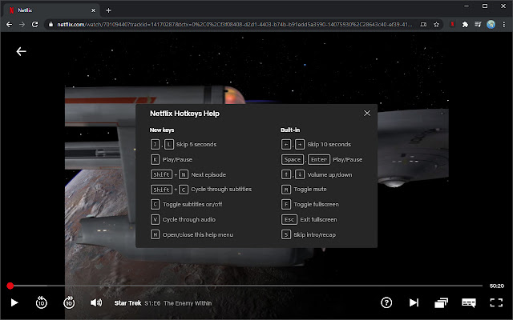Bookmark this page with the star icon
This screenshot has height=320, width=513.
click(x=436, y=25)
